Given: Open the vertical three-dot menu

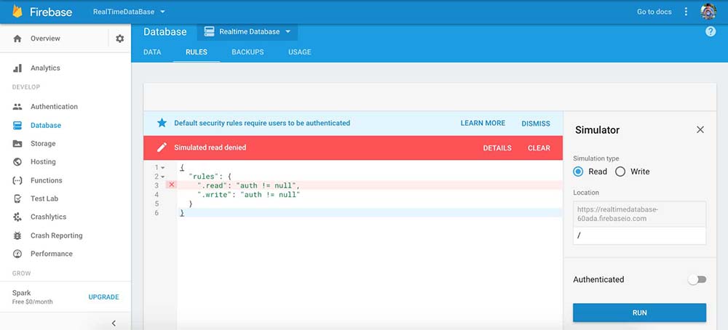Looking at the screenshot, I should (686, 12).
